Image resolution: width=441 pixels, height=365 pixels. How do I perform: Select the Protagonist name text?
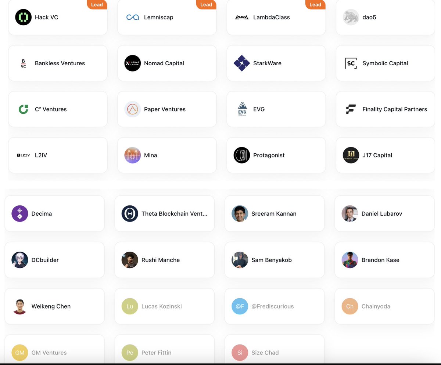[x=269, y=155]
